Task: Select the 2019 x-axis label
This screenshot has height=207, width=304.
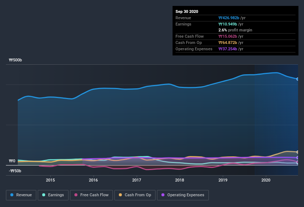Action: (x=223, y=180)
